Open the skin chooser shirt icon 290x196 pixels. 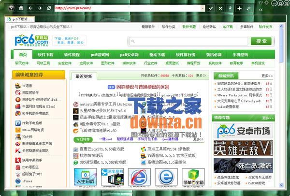tap(261, 3)
